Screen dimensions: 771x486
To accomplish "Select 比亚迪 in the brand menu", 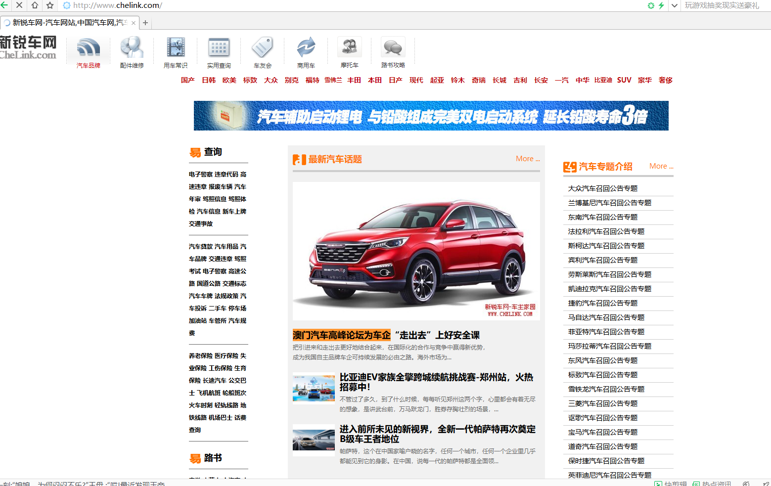I will click(603, 80).
